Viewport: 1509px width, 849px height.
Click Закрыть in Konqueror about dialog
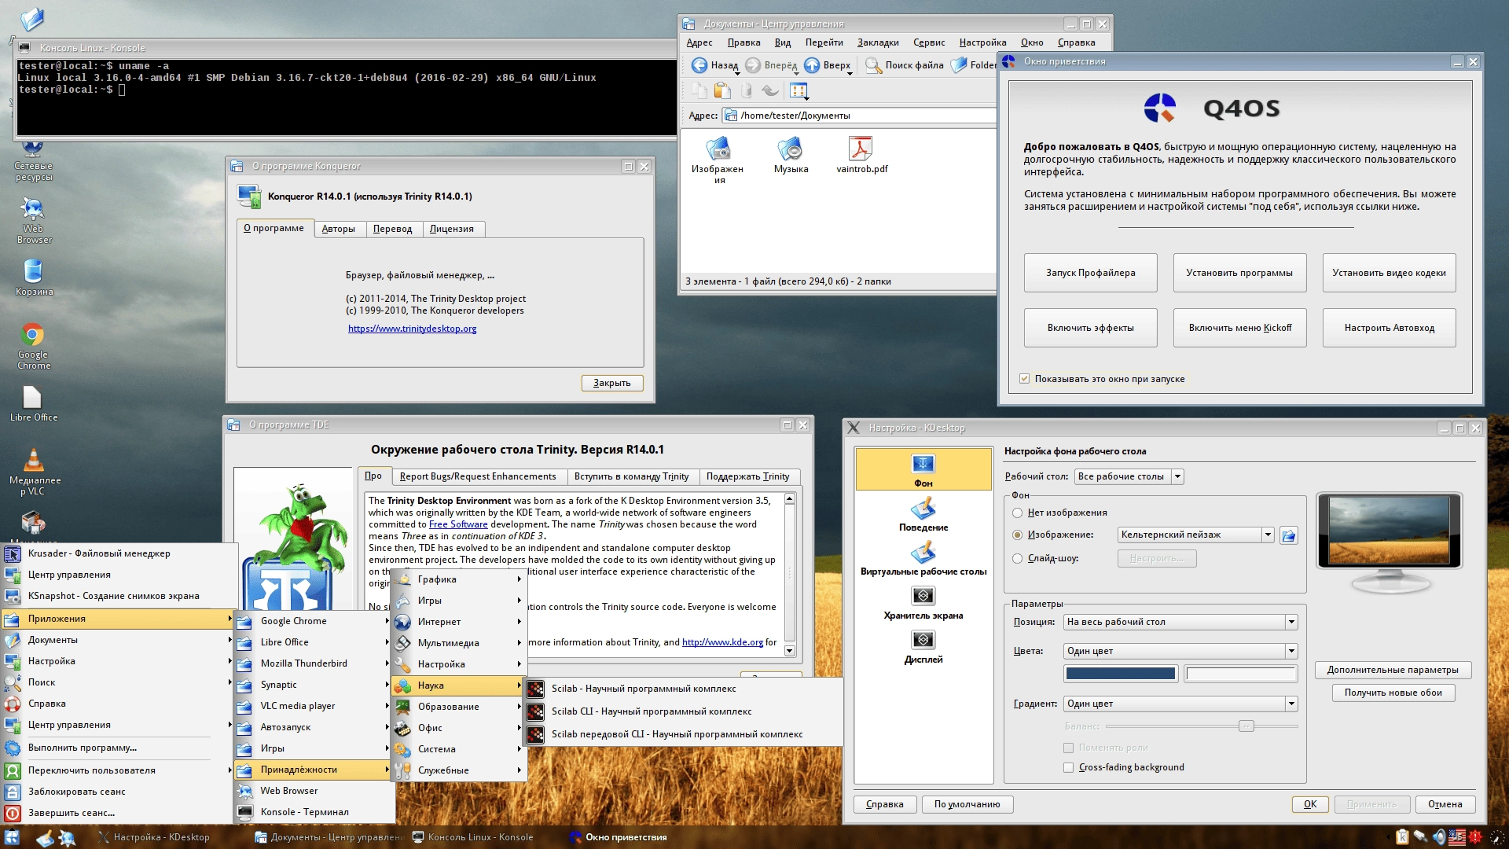(x=612, y=383)
